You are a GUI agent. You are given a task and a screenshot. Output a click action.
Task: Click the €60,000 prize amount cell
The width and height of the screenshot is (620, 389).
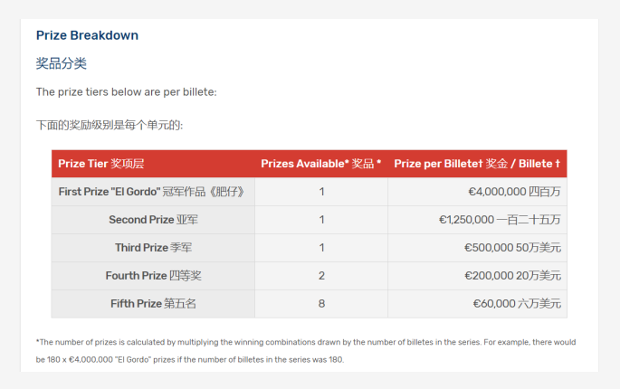coord(477,304)
